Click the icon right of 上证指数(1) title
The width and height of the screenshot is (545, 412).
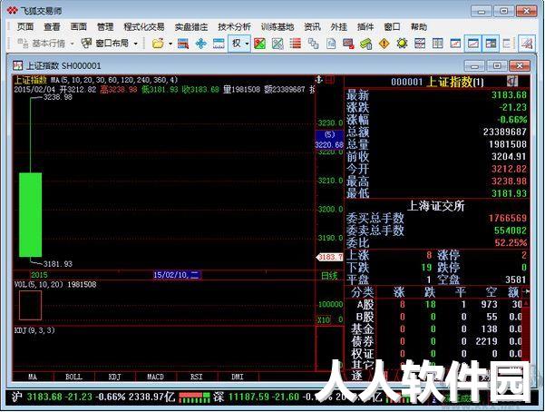pyautogui.click(x=512, y=82)
